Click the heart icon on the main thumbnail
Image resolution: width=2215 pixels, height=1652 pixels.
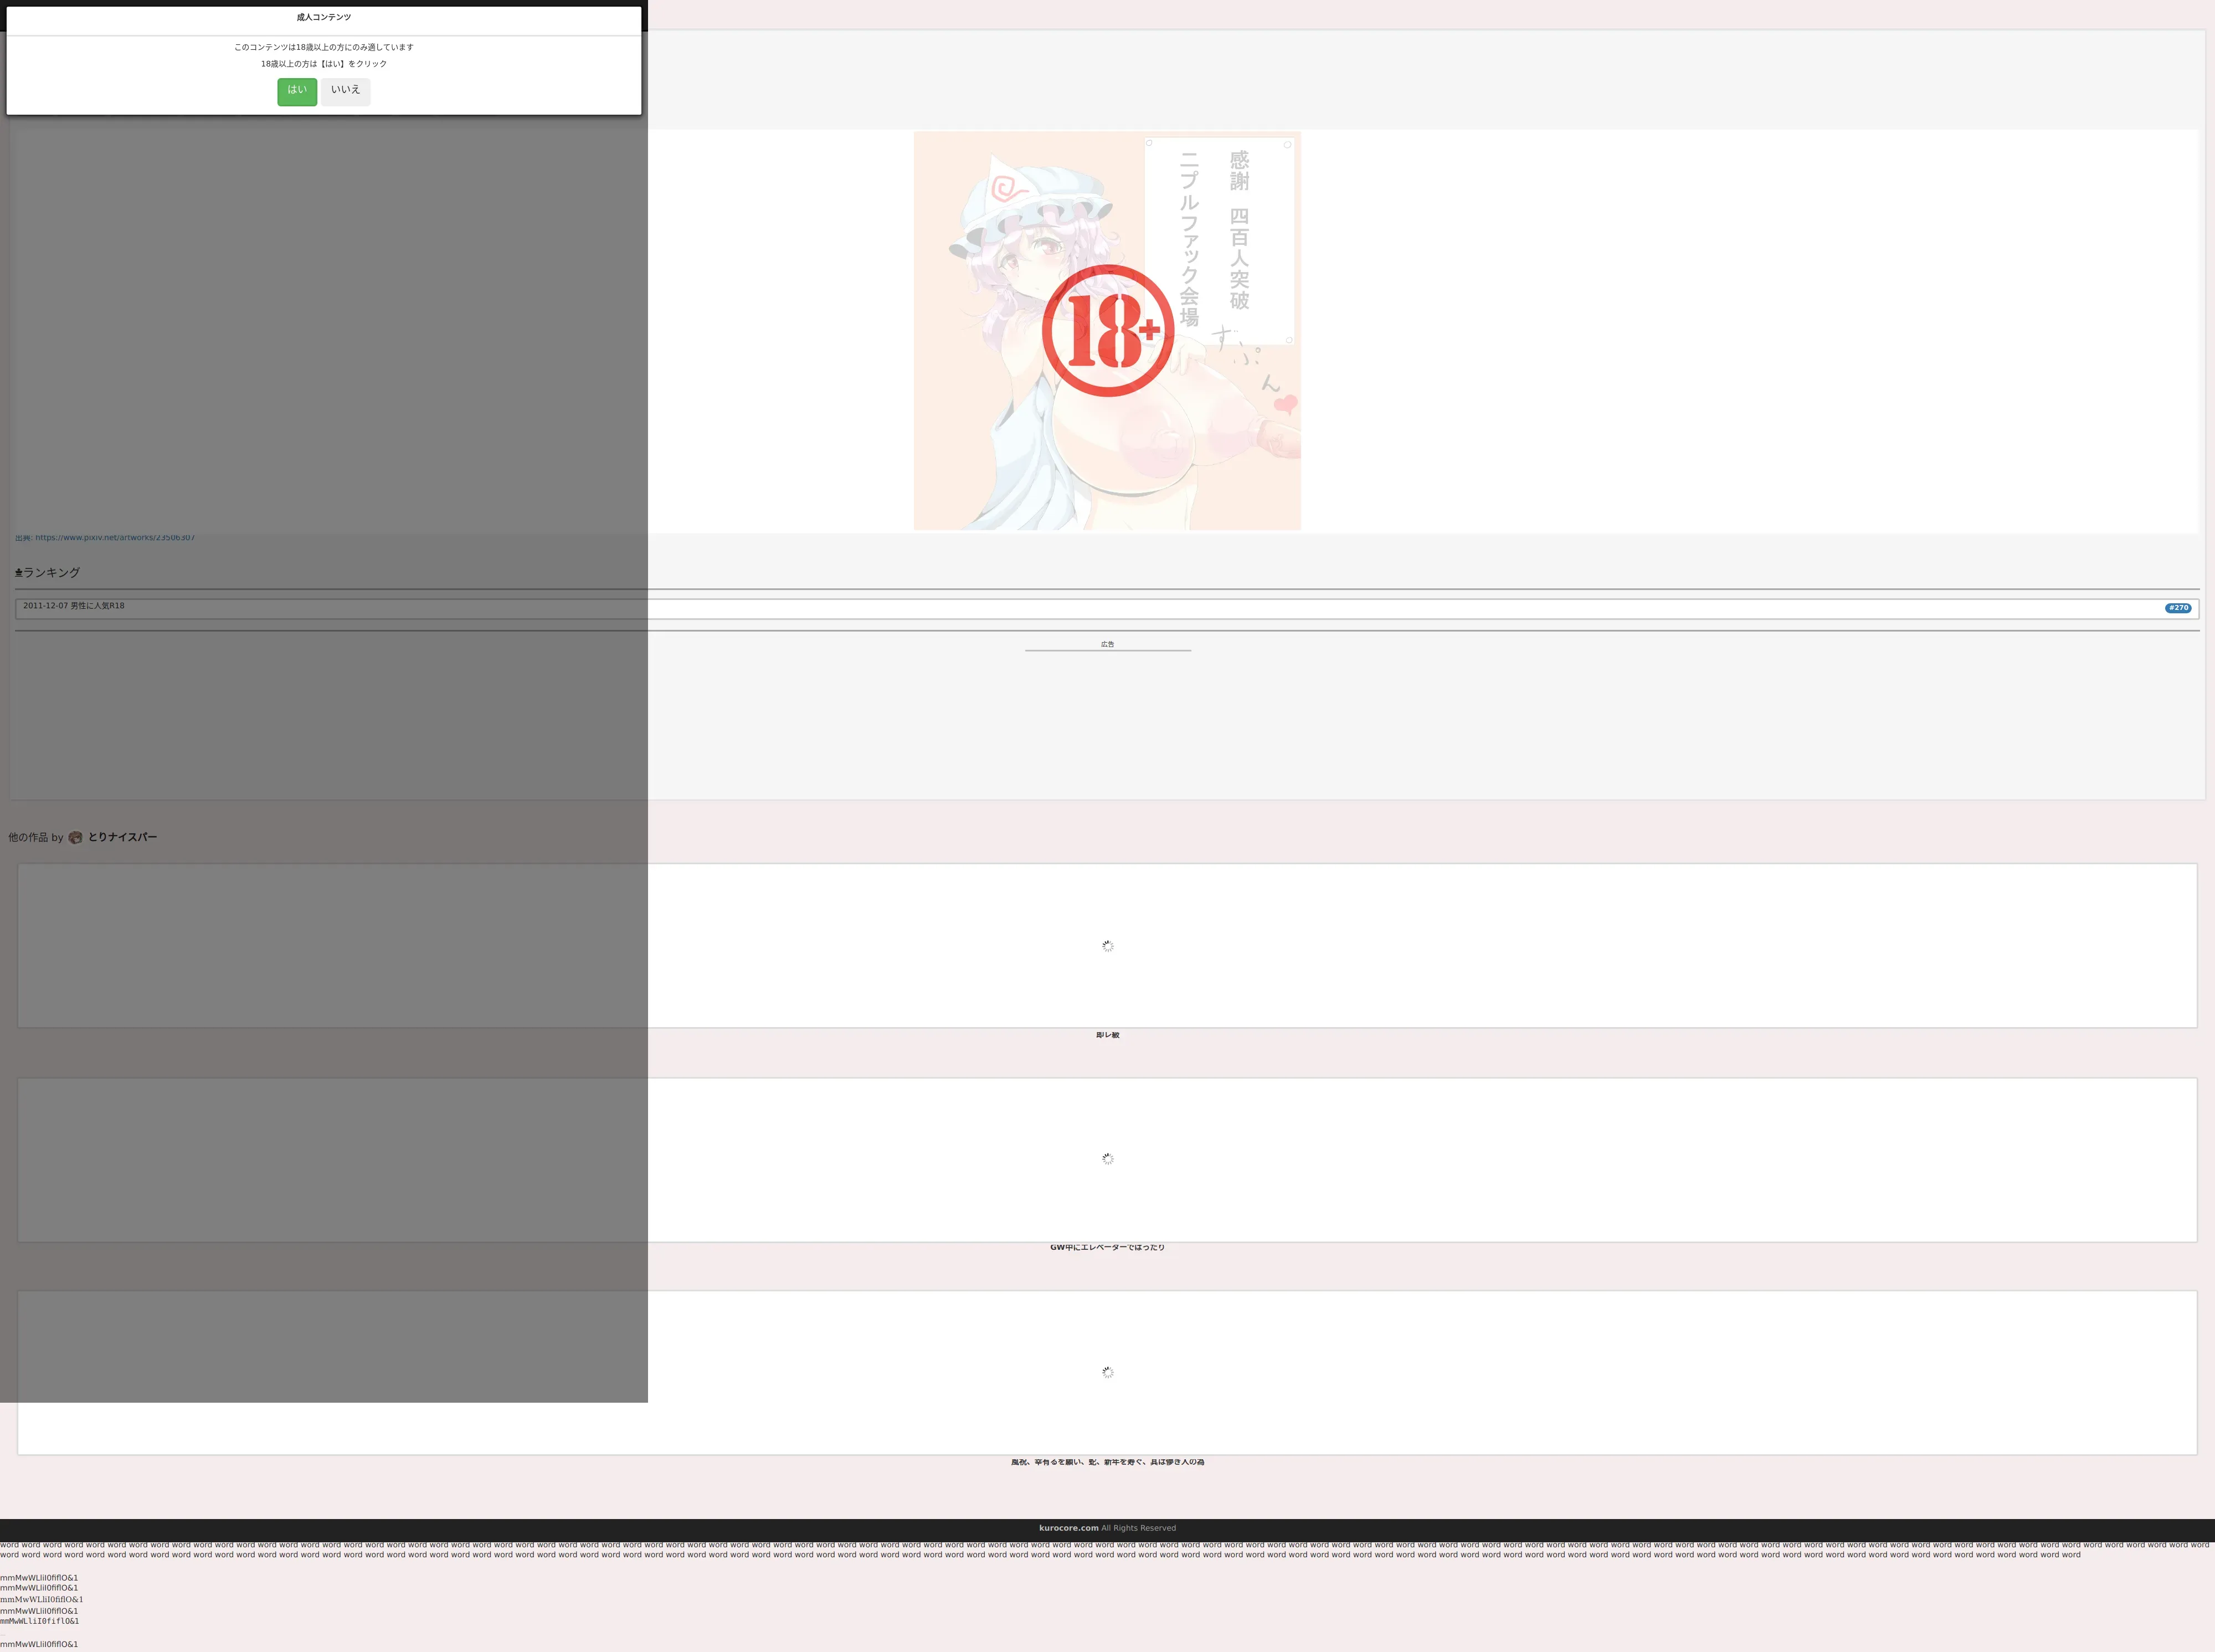1287,404
